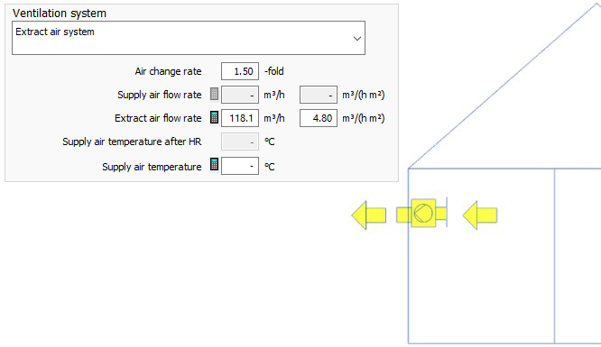Select the yellow fan unit in the wall
This screenshot has height=347, width=601.
tap(423, 213)
